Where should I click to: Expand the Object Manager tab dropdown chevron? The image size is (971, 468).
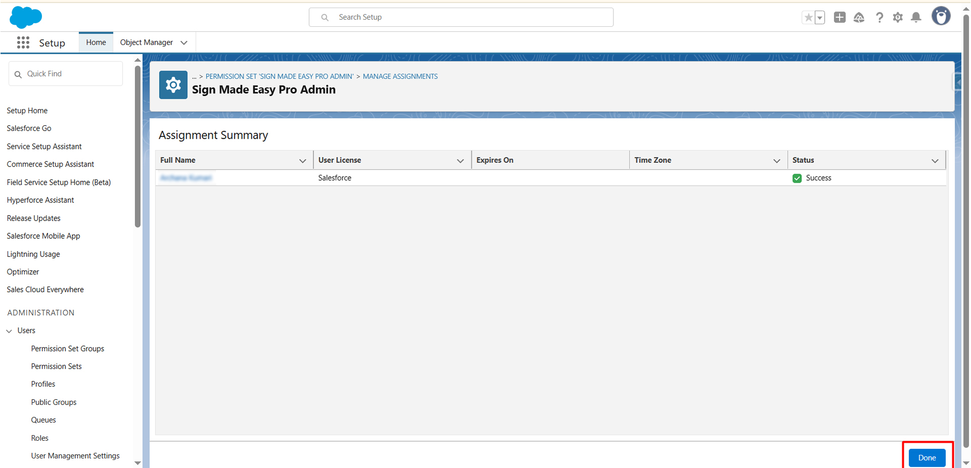pyautogui.click(x=184, y=42)
